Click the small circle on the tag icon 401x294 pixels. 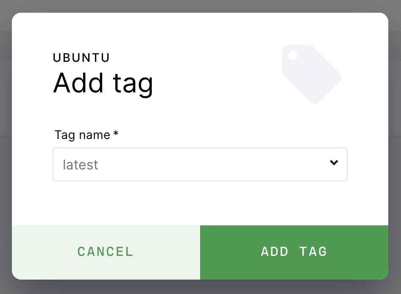click(x=293, y=55)
